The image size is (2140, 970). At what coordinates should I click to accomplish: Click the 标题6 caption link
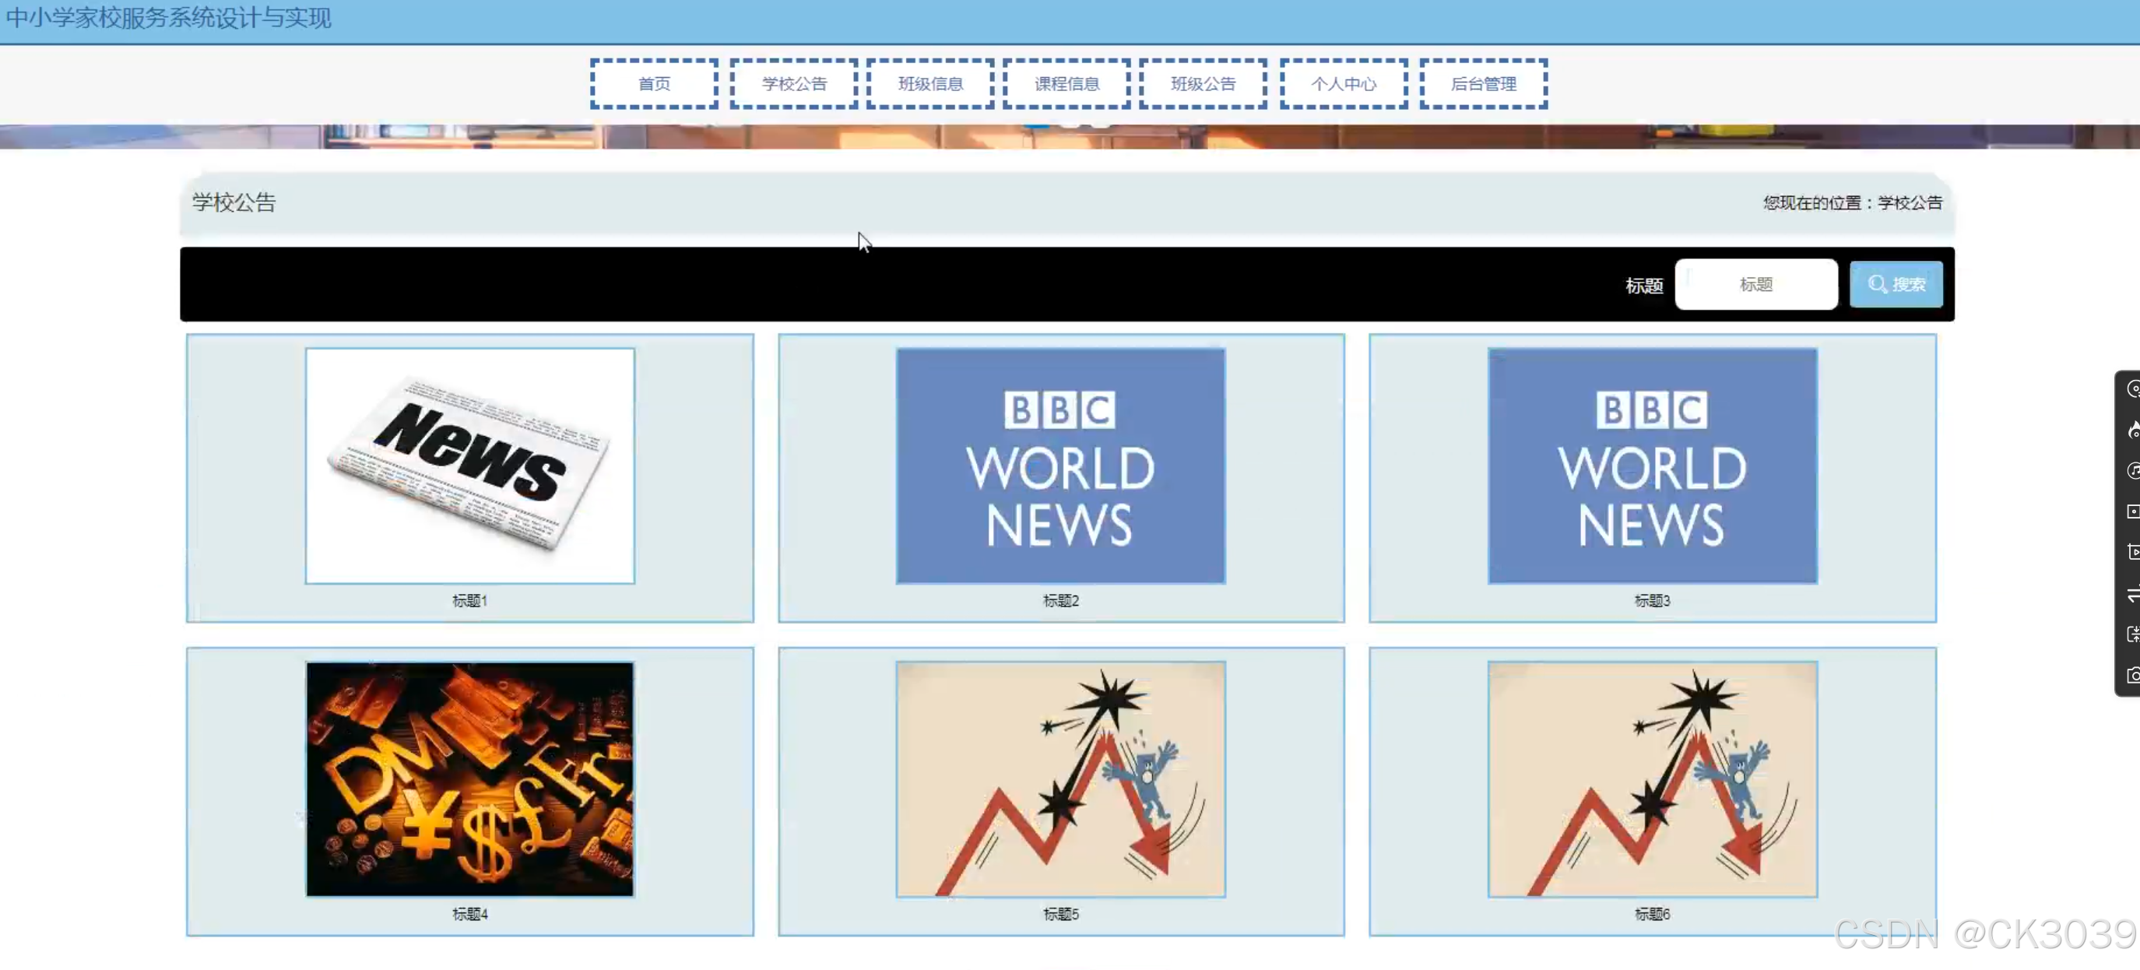[x=1652, y=913]
